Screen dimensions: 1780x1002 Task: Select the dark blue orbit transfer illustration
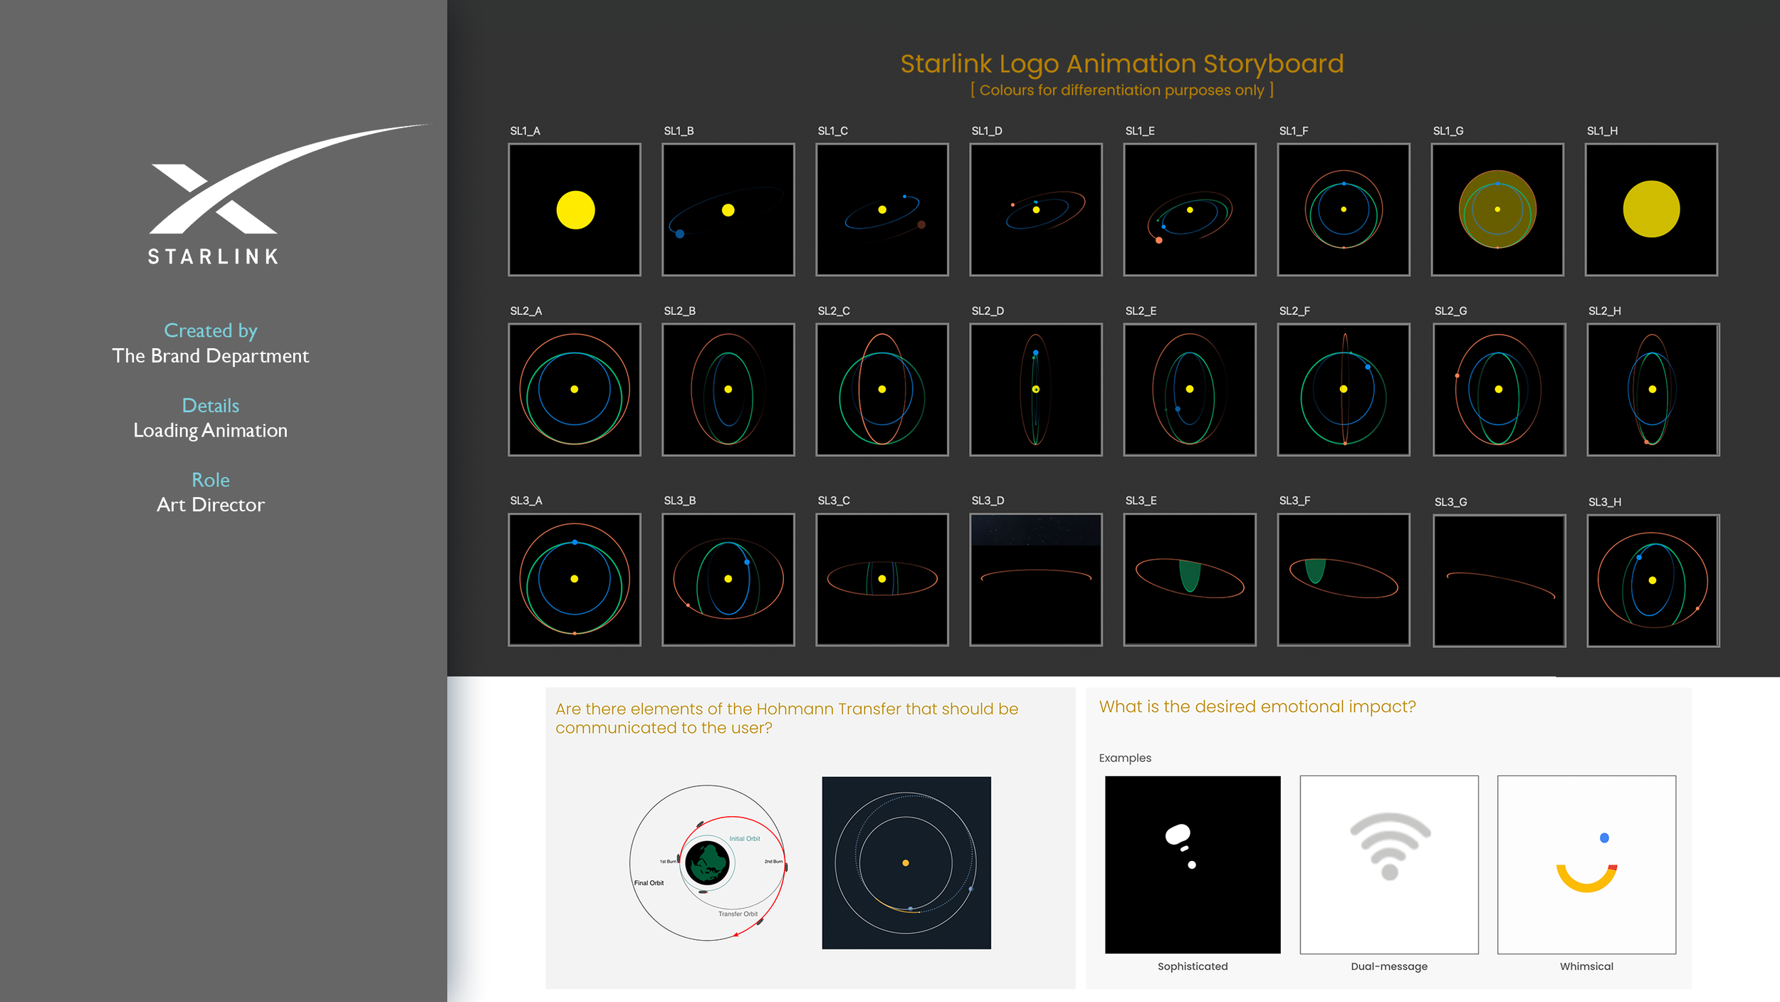(x=906, y=862)
